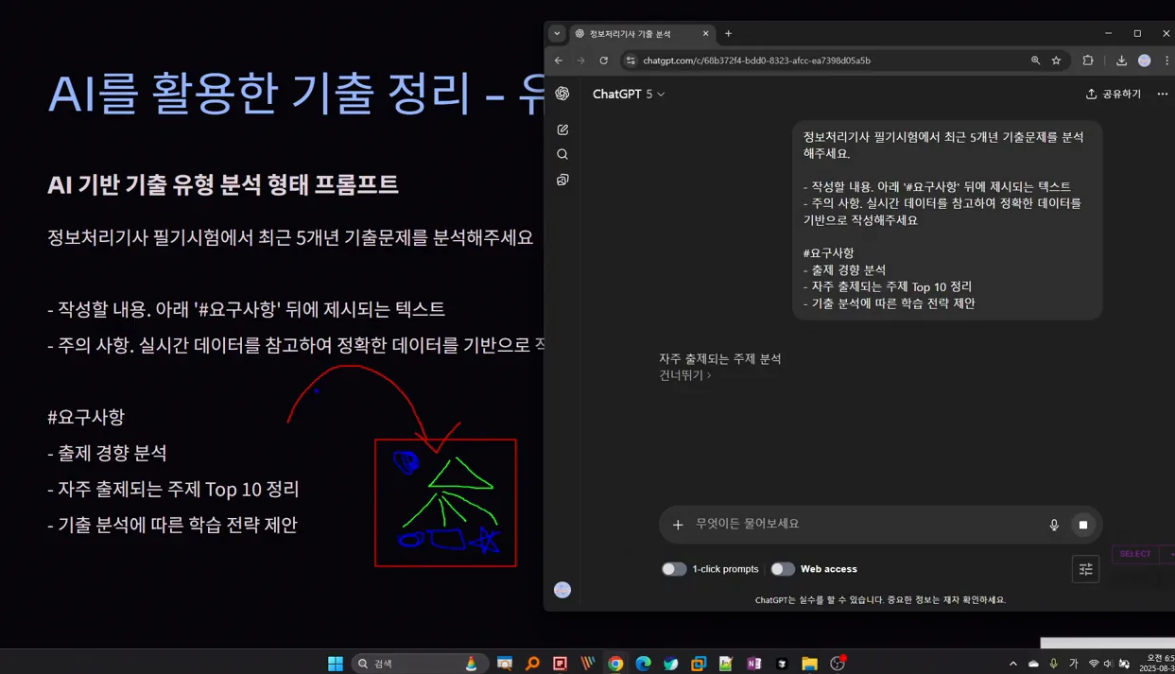Open the orange magnifier app on the taskbar
This screenshot has height=674, width=1175.
tap(532, 664)
